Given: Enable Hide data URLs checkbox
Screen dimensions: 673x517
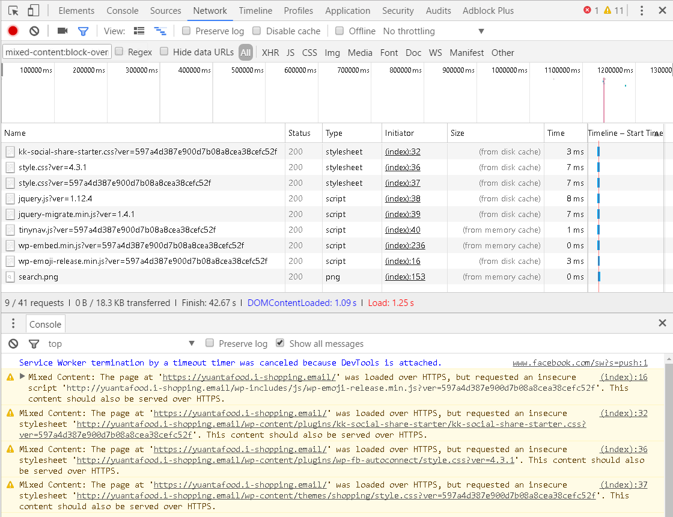Looking at the screenshot, I should point(164,52).
